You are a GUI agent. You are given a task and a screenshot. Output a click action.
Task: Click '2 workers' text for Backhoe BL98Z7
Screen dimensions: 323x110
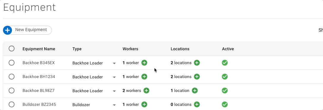(132, 90)
